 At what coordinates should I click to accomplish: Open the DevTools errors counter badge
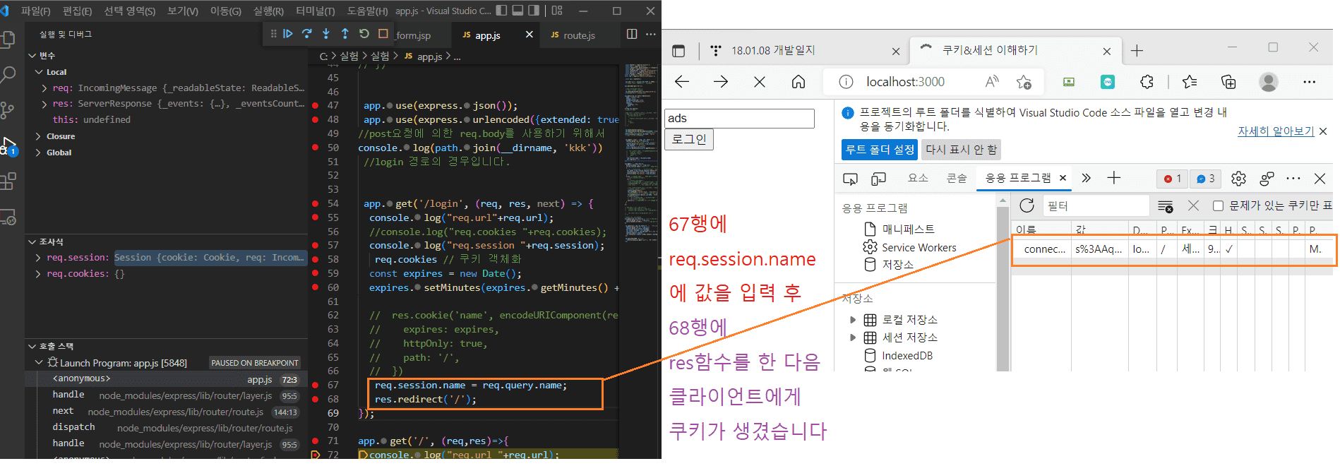tap(1172, 179)
